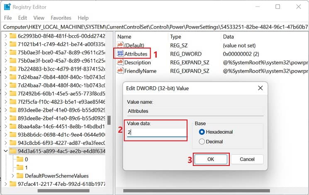Expand the 6c2993b0-8f48-481f key

coord(5,36)
